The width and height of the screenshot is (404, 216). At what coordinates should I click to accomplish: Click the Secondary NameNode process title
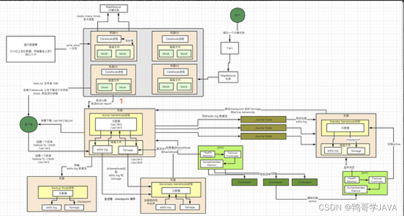(x=176, y=184)
